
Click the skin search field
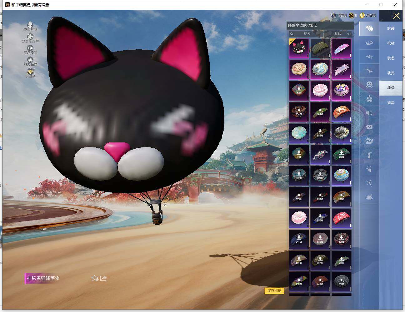[307, 33]
